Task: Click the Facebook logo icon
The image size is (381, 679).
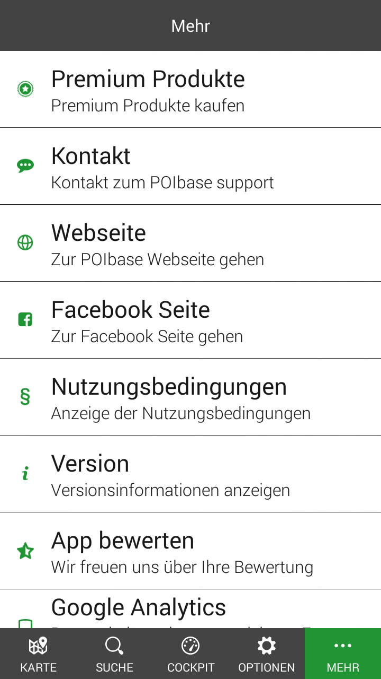Action: (x=25, y=320)
